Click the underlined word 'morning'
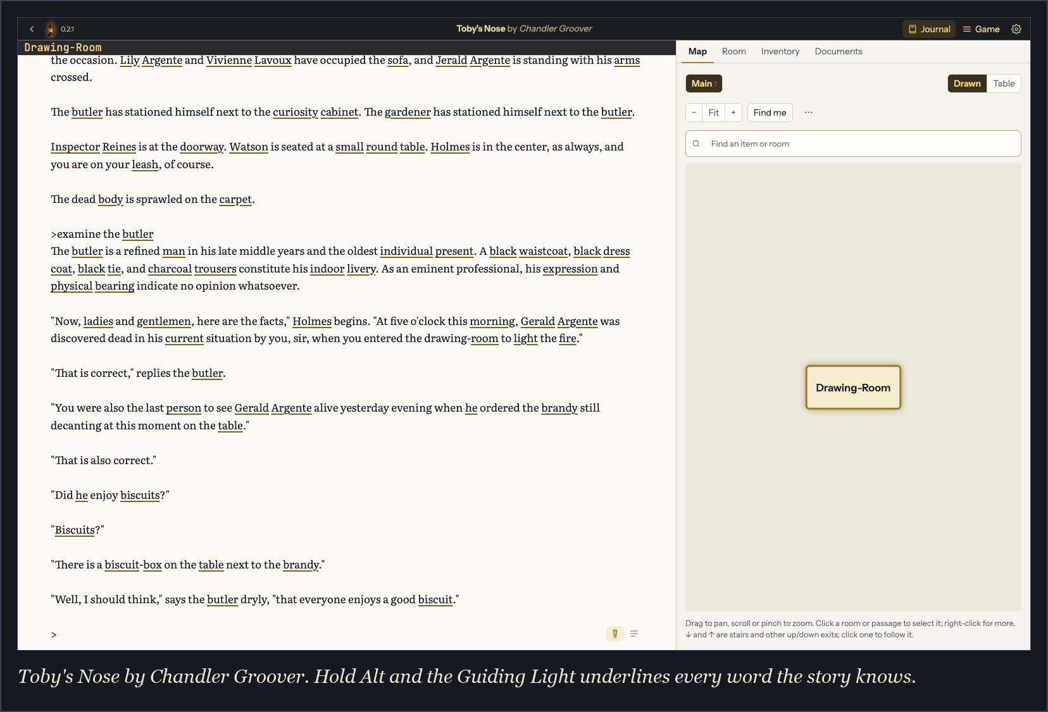This screenshot has height=712, width=1048. click(x=492, y=321)
